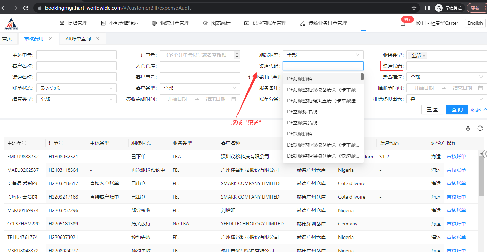
Task: Open the more menu ellipsis in navigation
Action: [x=363, y=23]
